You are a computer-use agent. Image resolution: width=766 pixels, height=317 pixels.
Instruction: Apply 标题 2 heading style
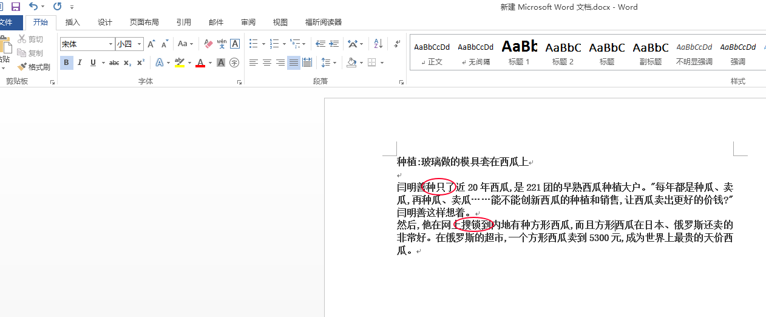(x=563, y=53)
